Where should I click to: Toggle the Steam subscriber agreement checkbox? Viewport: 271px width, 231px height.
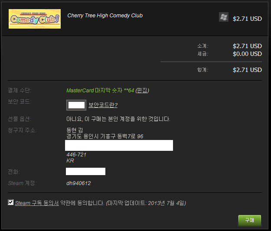point(10,202)
